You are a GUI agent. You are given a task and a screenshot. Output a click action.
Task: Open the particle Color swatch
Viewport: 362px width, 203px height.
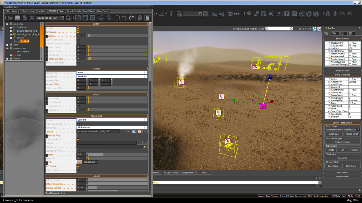[79, 162]
